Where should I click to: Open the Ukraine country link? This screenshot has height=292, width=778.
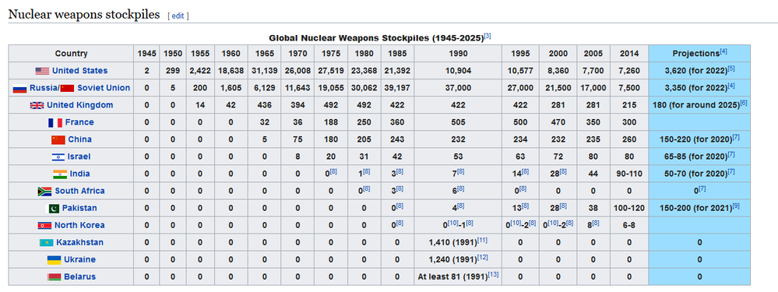[x=80, y=260]
